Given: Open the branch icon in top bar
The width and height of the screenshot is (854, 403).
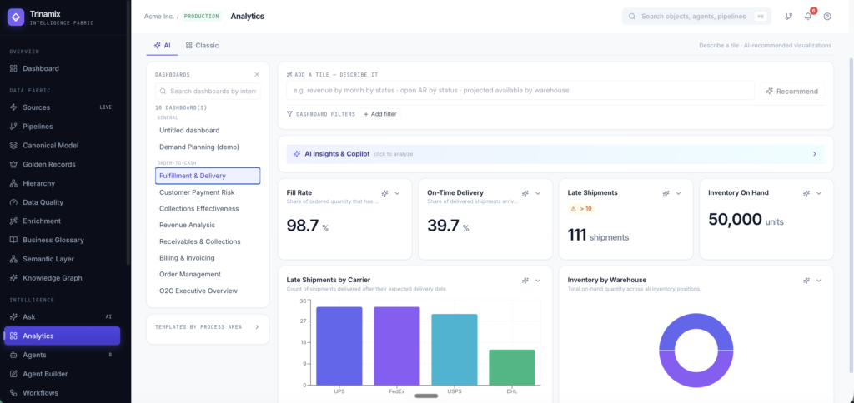Looking at the screenshot, I should coord(788,17).
